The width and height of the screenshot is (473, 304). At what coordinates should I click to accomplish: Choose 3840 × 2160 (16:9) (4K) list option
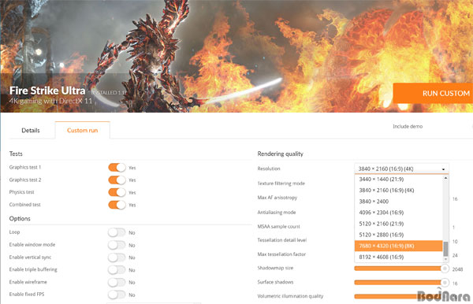398,190
